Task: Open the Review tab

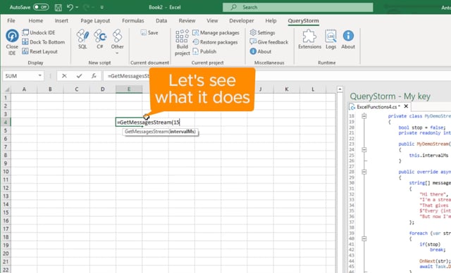Action: [x=187, y=20]
